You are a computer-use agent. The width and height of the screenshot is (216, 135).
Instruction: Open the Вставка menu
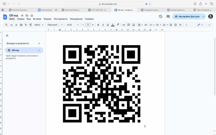[x=37, y=19]
